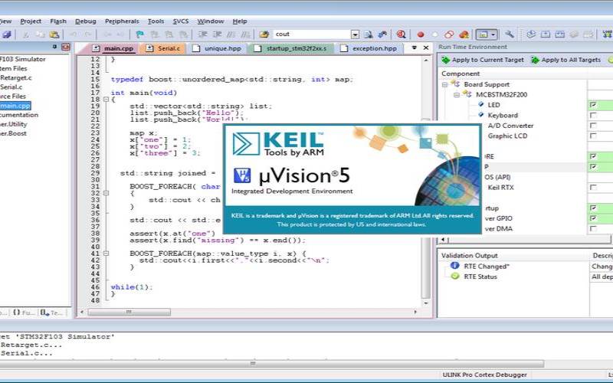Open the SVCS menu
The height and width of the screenshot is (383, 613).
coord(181,21)
